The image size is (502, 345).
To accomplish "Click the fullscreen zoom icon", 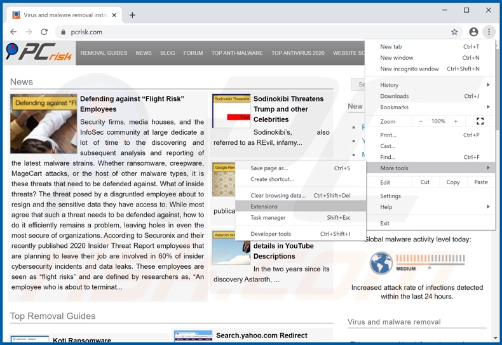I will (480, 121).
